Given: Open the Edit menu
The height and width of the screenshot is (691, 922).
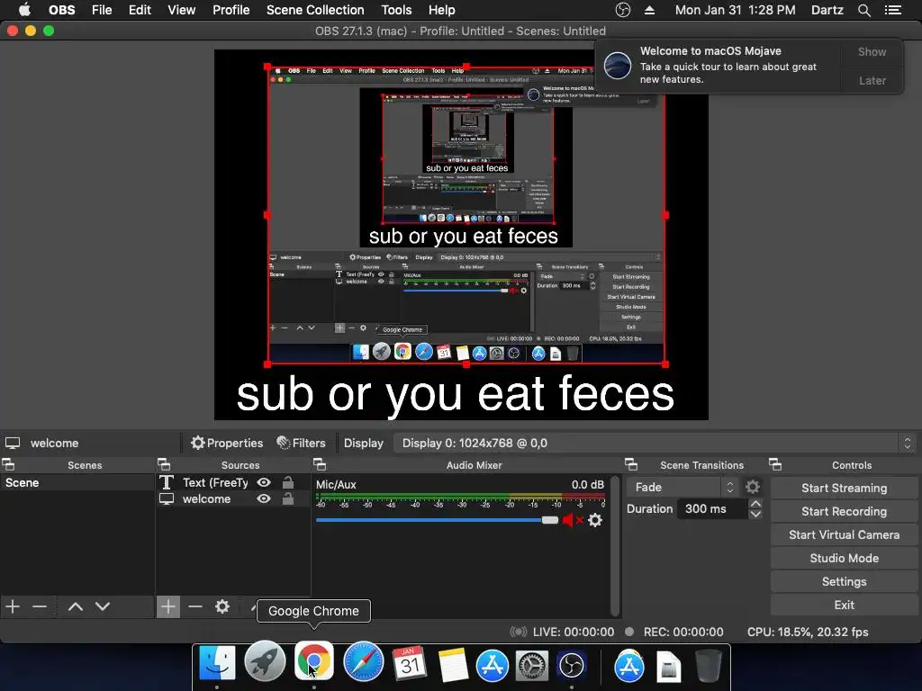Looking at the screenshot, I should [140, 10].
